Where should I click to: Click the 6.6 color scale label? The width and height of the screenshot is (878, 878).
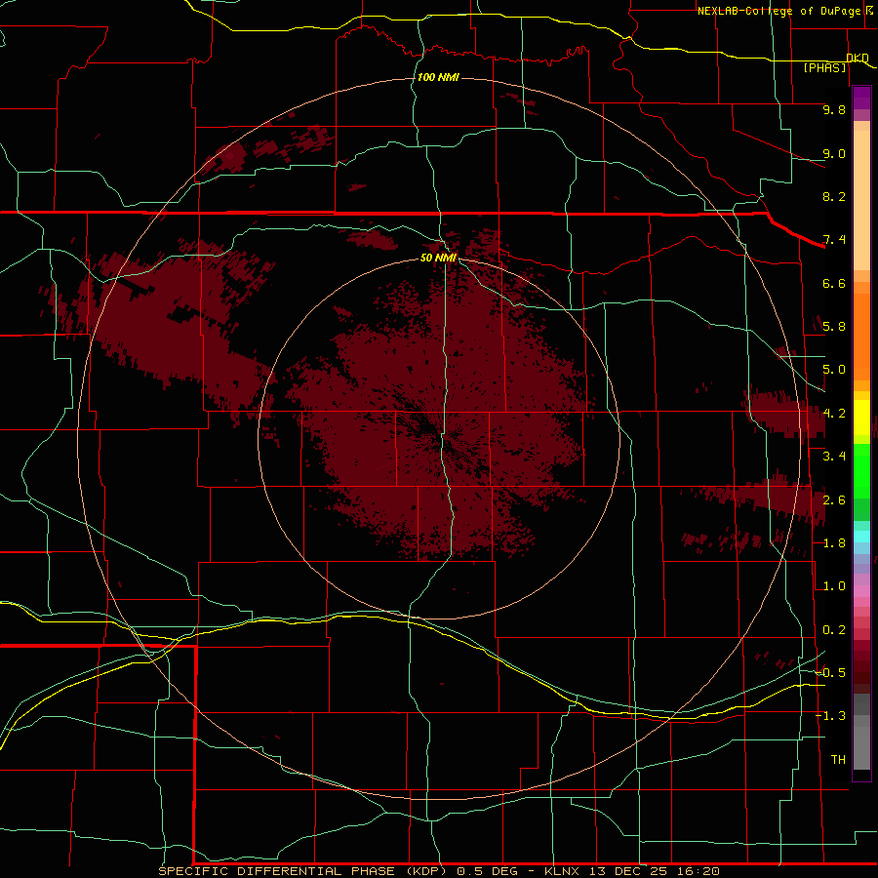834,283
